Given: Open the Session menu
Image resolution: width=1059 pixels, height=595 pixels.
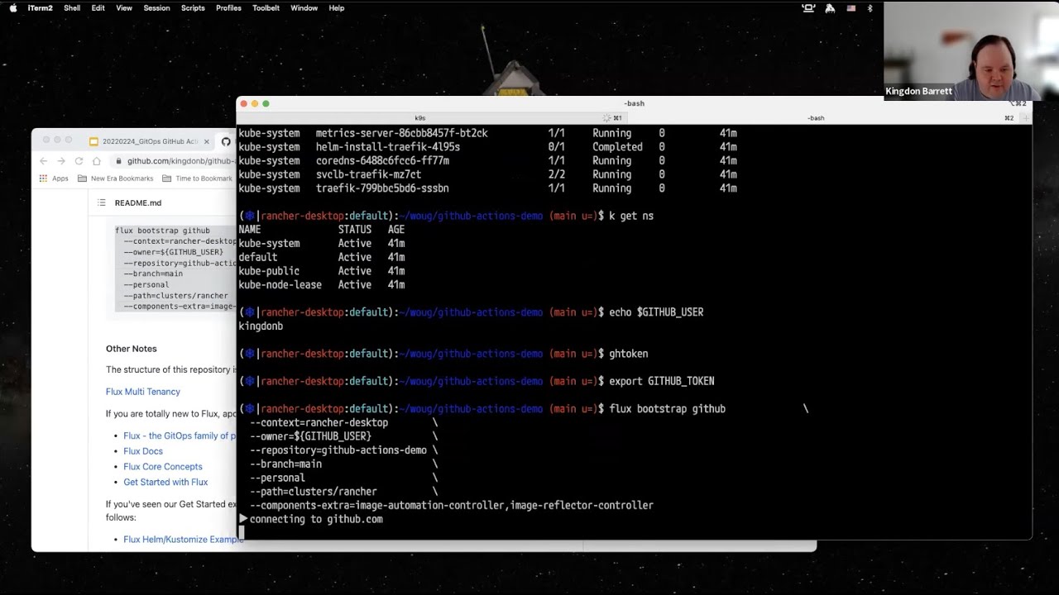Looking at the screenshot, I should click(x=156, y=7).
